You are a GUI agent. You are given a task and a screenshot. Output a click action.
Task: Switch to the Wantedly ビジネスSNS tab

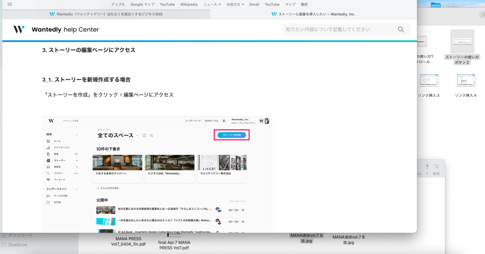pyautogui.click(x=106, y=14)
